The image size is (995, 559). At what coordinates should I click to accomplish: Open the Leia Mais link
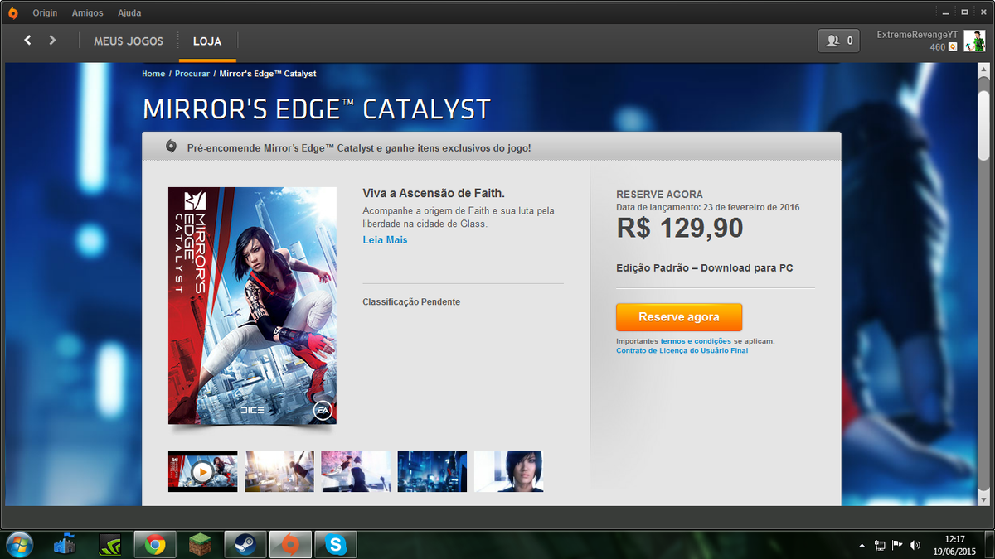[x=385, y=240]
